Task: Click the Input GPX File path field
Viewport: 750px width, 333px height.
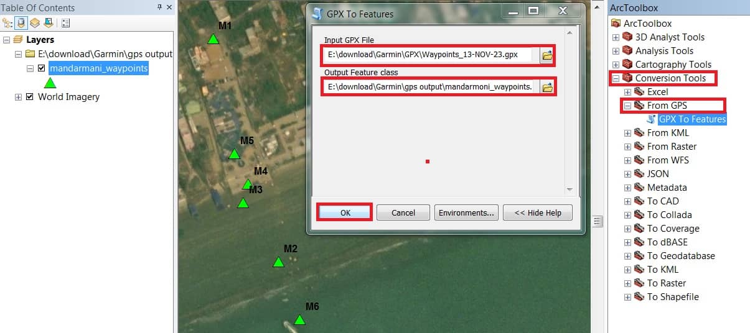Action: pos(429,55)
